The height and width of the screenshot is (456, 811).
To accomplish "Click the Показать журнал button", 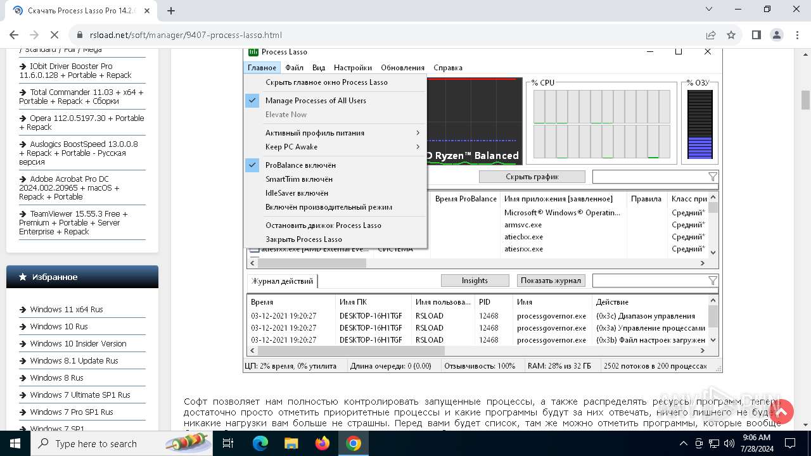I will coord(551,281).
